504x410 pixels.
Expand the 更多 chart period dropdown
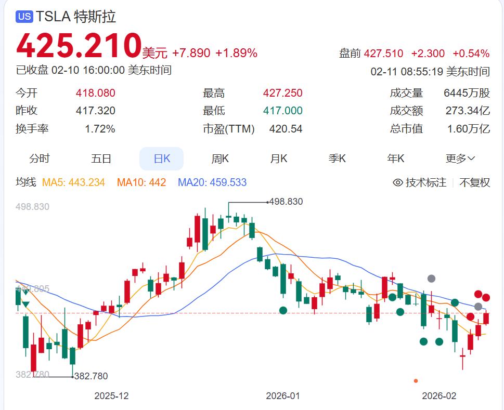point(460,159)
